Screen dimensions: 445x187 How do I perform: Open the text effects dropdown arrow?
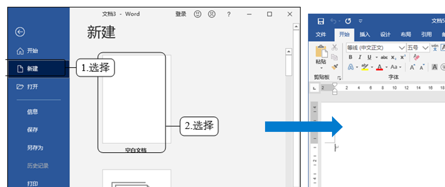[x=357, y=67]
